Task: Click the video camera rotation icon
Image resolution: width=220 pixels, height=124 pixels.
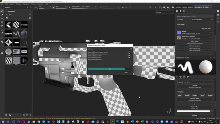Action: [168, 7]
